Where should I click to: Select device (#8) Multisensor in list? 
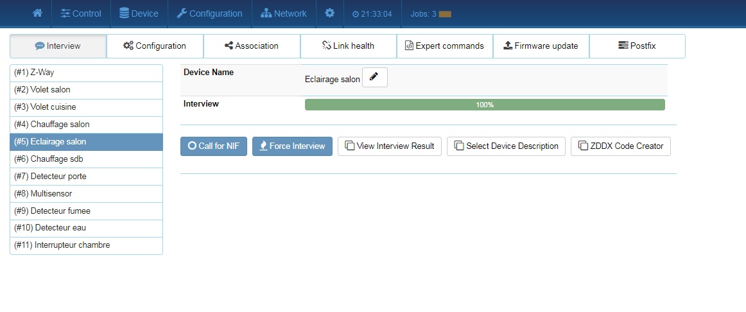coord(86,193)
